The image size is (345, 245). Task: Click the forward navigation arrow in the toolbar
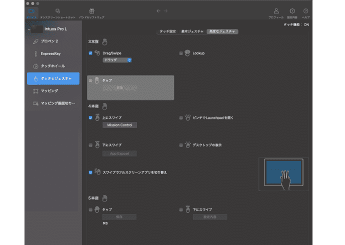(x=166, y=11)
